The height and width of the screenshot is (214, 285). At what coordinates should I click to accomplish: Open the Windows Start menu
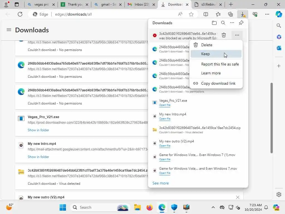click(x=63, y=207)
